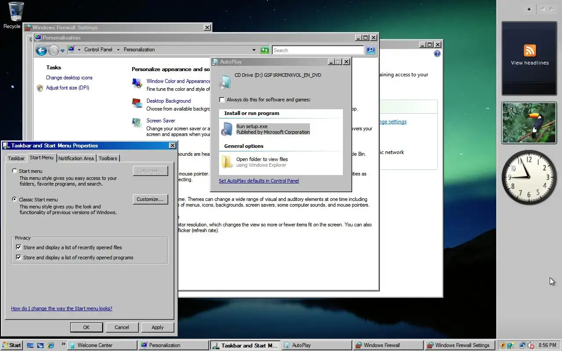Click the Search magnifier icon in Personalization
This screenshot has width=562, height=351.
click(371, 50)
